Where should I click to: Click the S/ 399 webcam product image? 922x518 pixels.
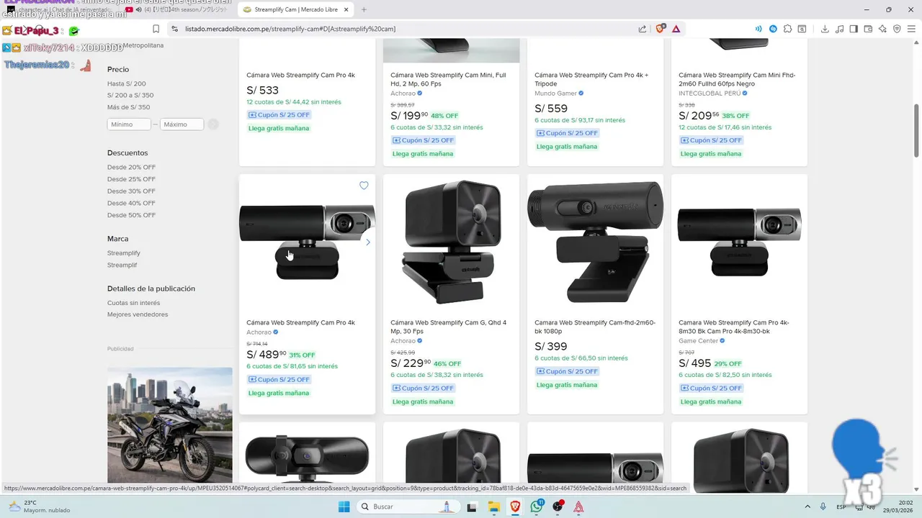[x=595, y=242]
